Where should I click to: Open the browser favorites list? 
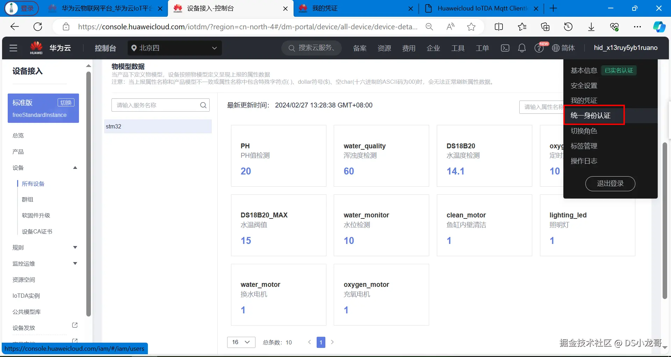pos(522,27)
